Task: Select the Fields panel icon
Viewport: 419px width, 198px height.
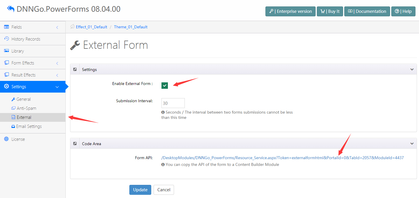Action: pos(6,27)
